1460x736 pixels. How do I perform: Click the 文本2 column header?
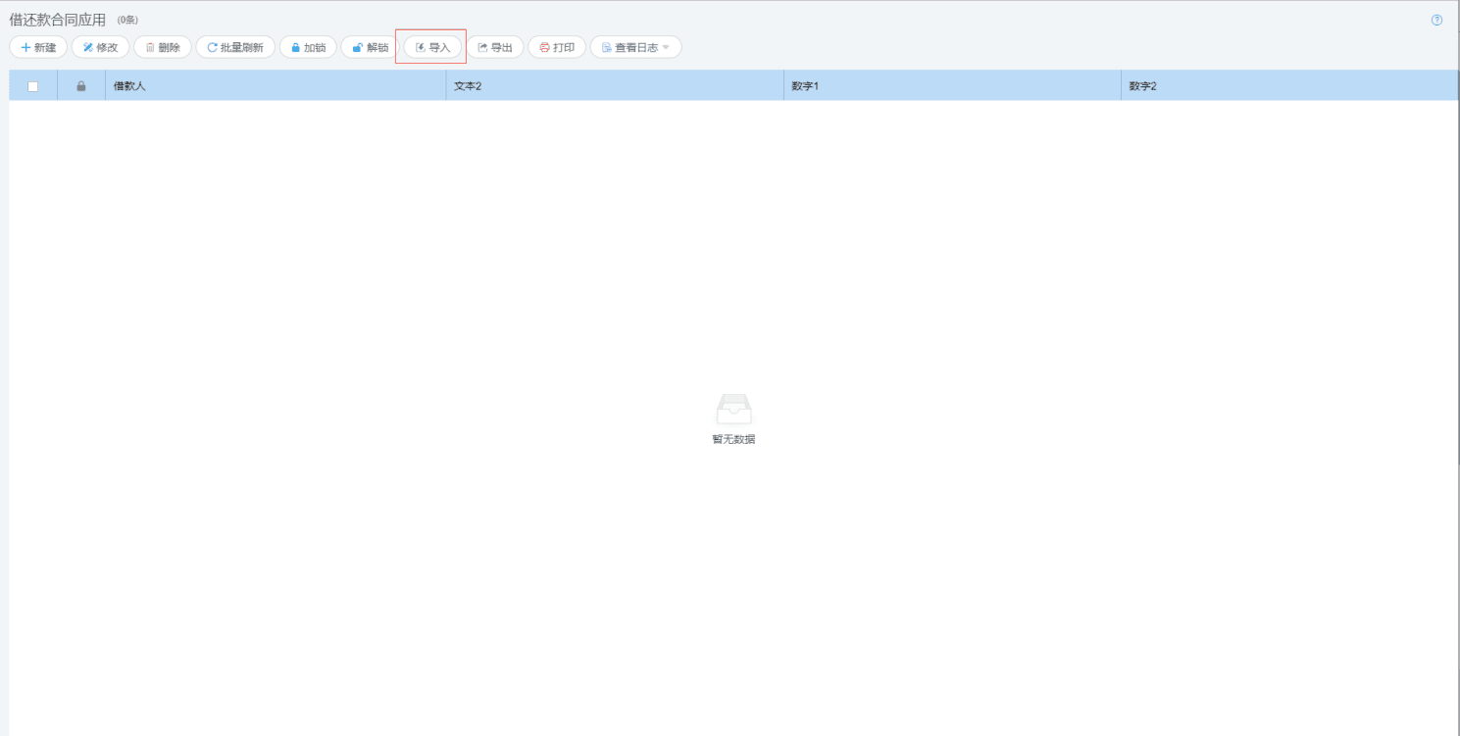[615, 86]
